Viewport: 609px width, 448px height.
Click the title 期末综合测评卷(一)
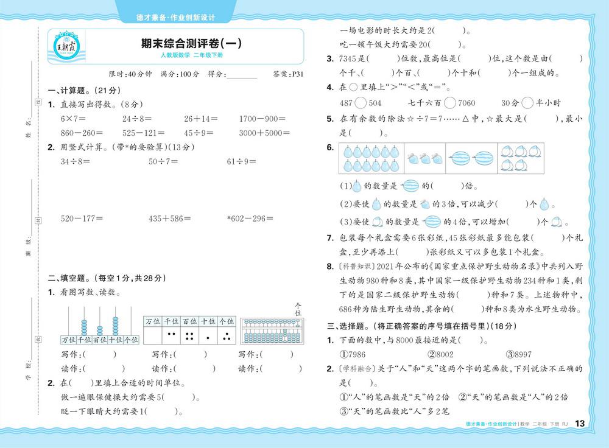click(x=191, y=43)
